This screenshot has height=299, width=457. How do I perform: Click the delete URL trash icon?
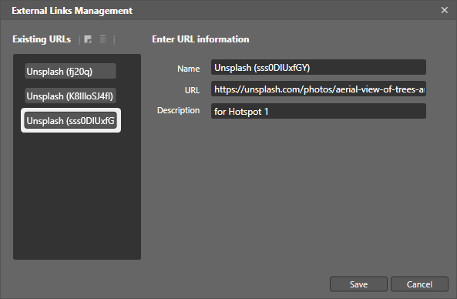click(103, 39)
